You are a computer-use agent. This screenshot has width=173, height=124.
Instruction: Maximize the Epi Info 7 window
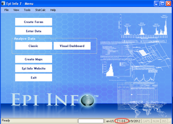(x=163, y=3)
